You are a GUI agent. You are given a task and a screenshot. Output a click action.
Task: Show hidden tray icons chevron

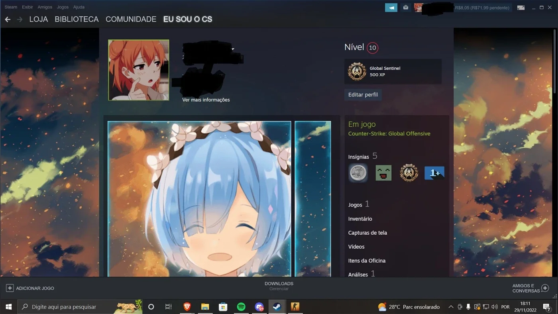click(x=451, y=307)
